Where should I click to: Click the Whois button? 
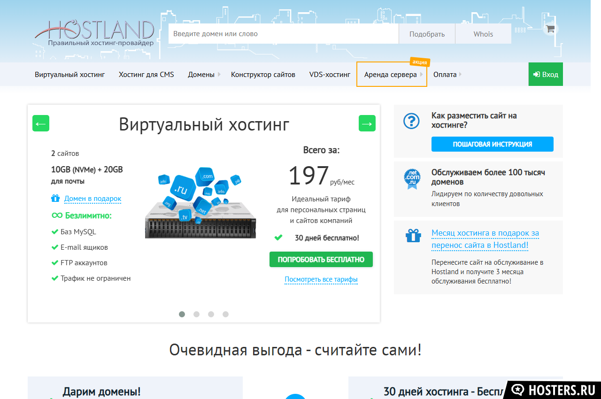tap(483, 34)
